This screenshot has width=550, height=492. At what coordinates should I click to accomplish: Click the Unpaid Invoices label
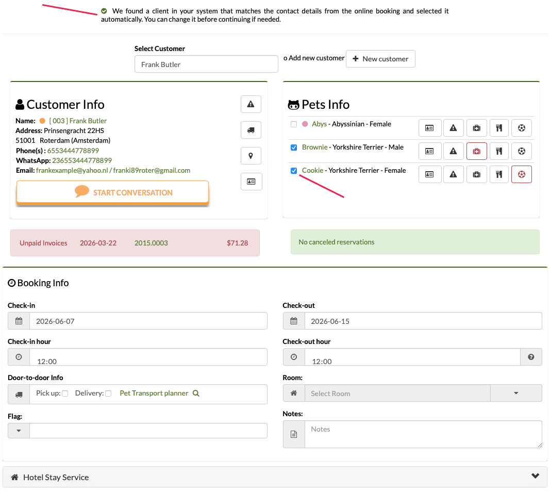tap(43, 243)
